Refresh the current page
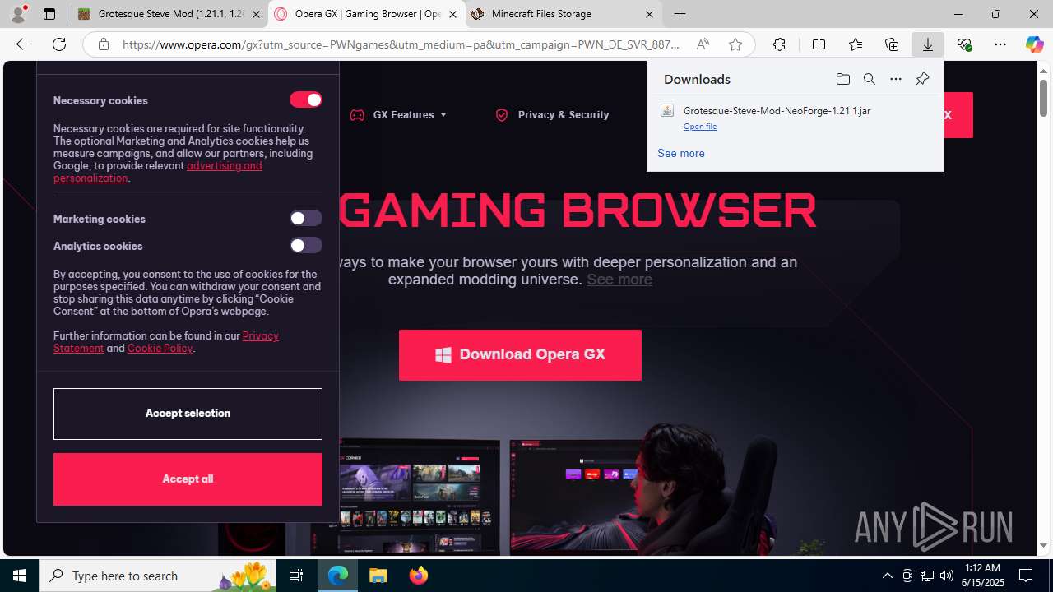 coord(59,44)
